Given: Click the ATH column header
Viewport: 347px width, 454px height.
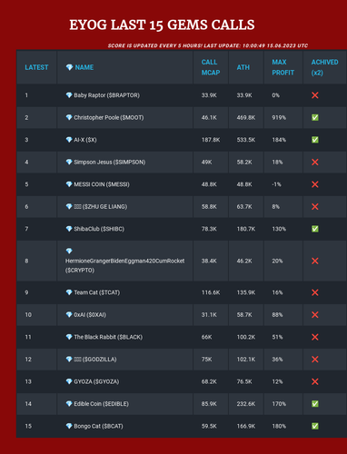Looking at the screenshot, I should point(243,67).
